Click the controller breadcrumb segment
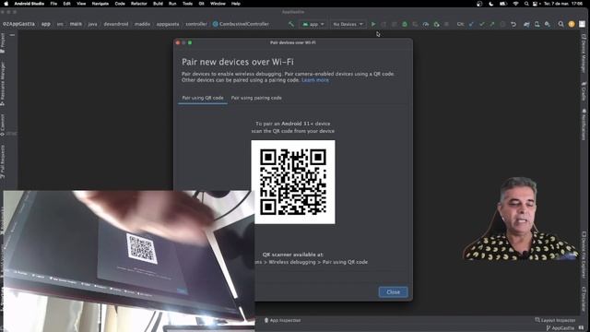Image resolution: width=590 pixels, height=332 pixels. coord(196,24)
